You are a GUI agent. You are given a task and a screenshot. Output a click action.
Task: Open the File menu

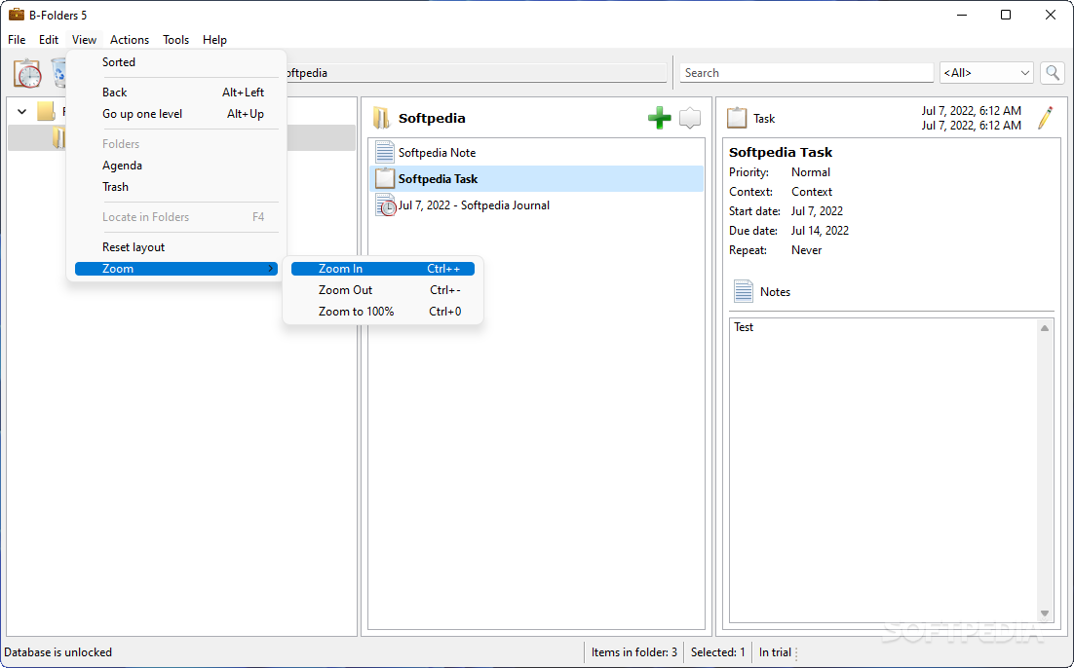17,40
